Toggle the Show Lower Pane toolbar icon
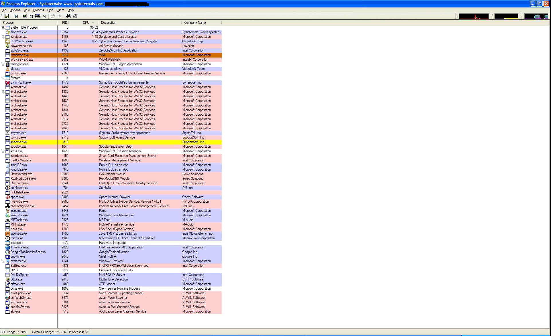Screen dimensions: 551x336 (38, 16)
